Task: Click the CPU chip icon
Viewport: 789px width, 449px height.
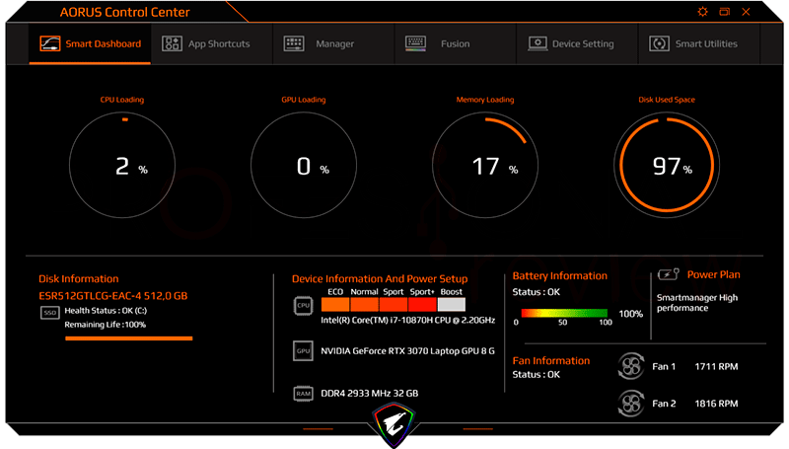Action: click(x=303, y=306)
